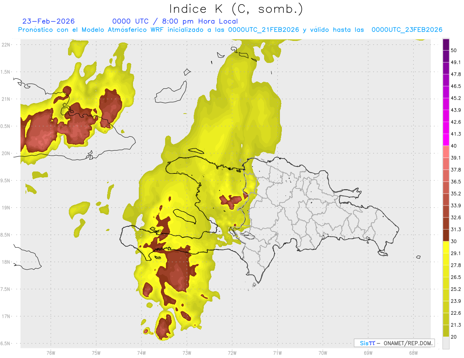Click the 'Indice K (C, somb.)' chart title
The image size is (464, 358).
click(236, 9)
